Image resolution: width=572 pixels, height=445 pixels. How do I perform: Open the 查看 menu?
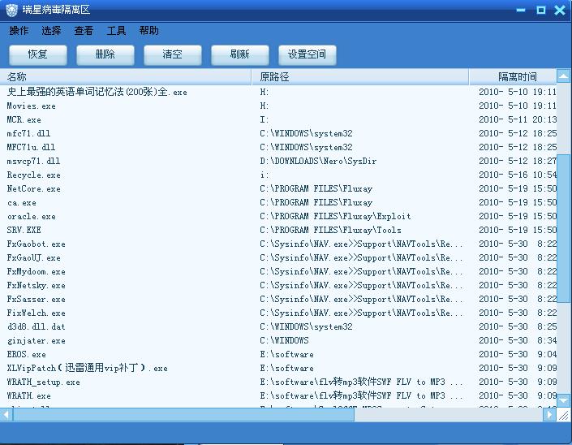pos(84,31)
